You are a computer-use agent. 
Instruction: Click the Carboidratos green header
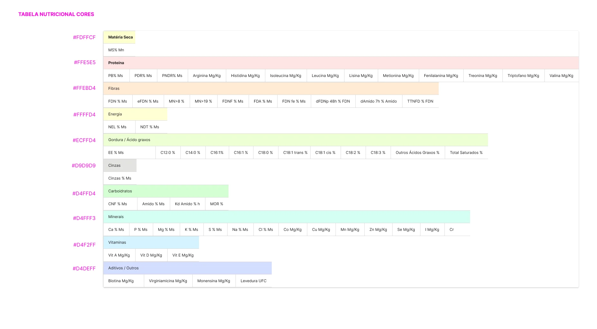pos(166,191)
